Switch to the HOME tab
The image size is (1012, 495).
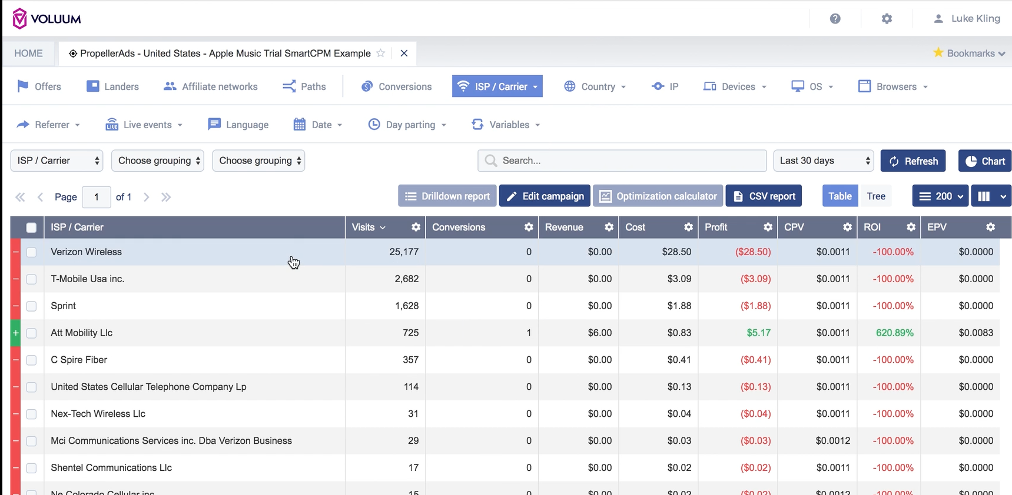coord(28,53)
